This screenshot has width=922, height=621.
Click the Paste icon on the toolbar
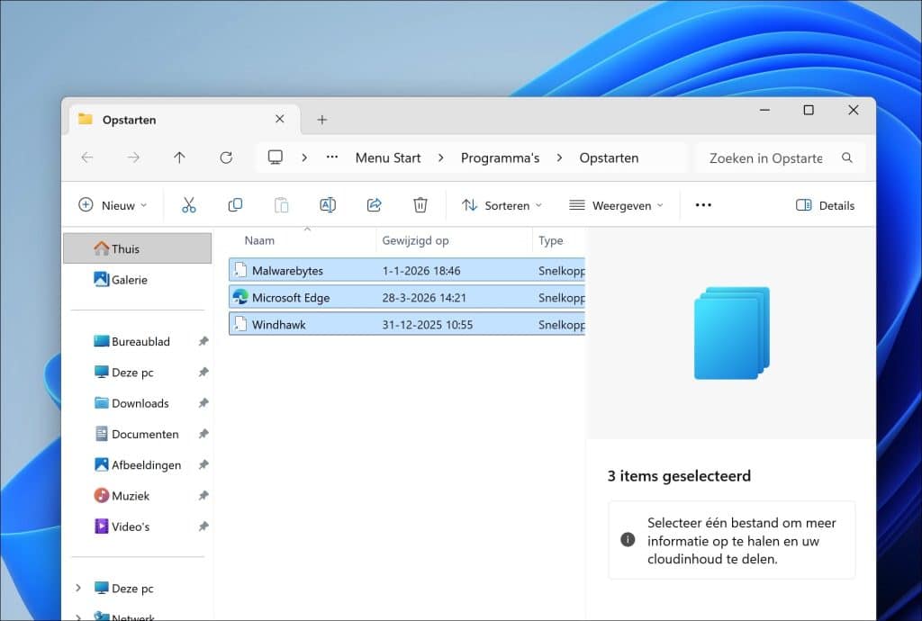[282, 204]
